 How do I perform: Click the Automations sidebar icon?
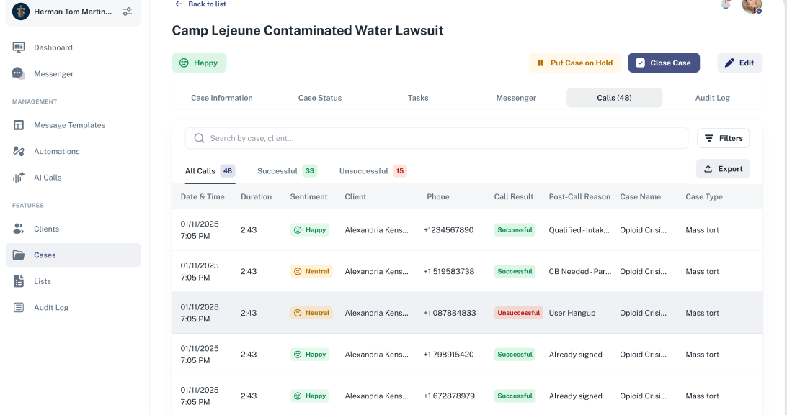point(20,151)
